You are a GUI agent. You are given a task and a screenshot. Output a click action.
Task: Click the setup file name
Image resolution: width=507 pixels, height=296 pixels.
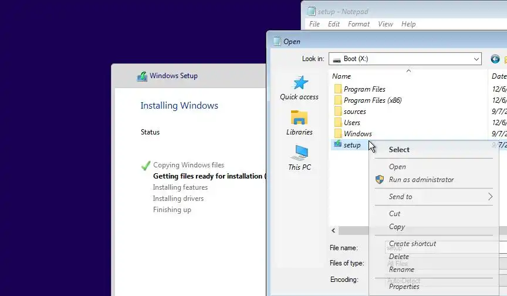[352, 145]
